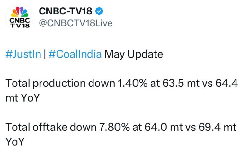This screenshot has height=152, width=249.
Task: Click the separator bar between the hashtags
Action: coord(45,54)
